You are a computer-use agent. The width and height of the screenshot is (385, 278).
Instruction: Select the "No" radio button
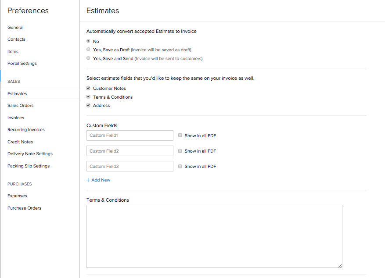click(89, 41)
